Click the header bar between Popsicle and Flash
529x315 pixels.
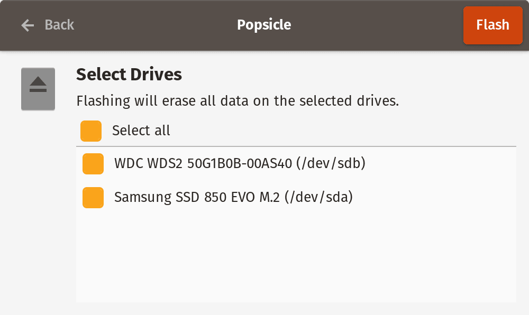pyautogui.click(x=376, y=25)
